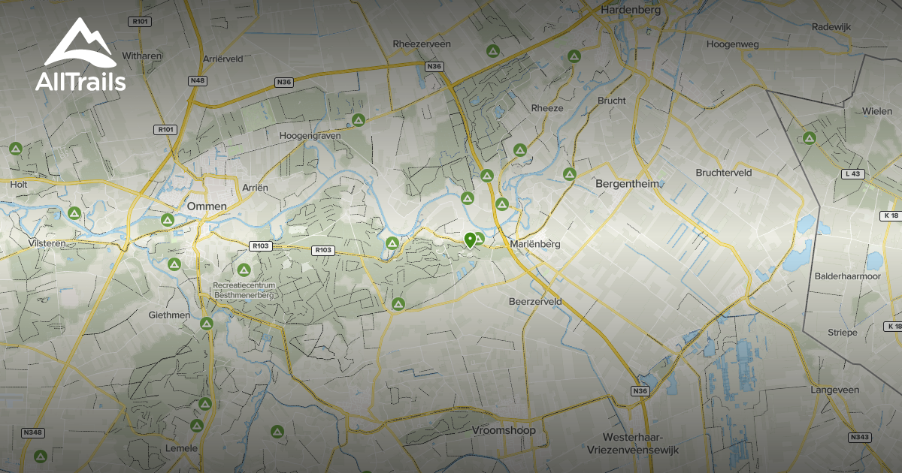The image size is (902, 473).
Task: Select the trail marker near Rheeze
Action: pyautogui.click(x=520, y=149)
